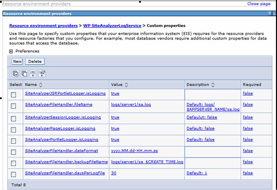Image resolution: width=277 pixels, height=190 pixels.
Task: Click the Delete button
Action: tap(35, 62)
